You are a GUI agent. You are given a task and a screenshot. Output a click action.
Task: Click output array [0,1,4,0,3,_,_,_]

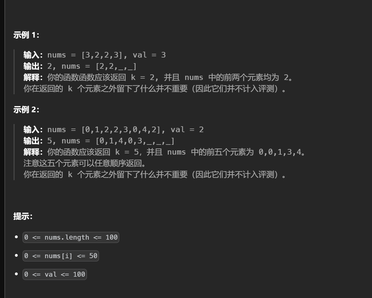[135, 141]
